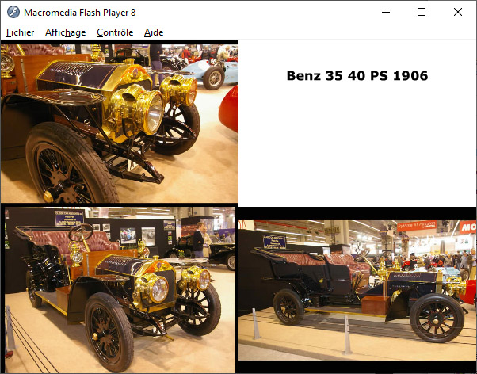This screenshot has width=477, height=374.
Task: Open the Fichier menu
Action: pyautogui.click(x=20, y=32)
